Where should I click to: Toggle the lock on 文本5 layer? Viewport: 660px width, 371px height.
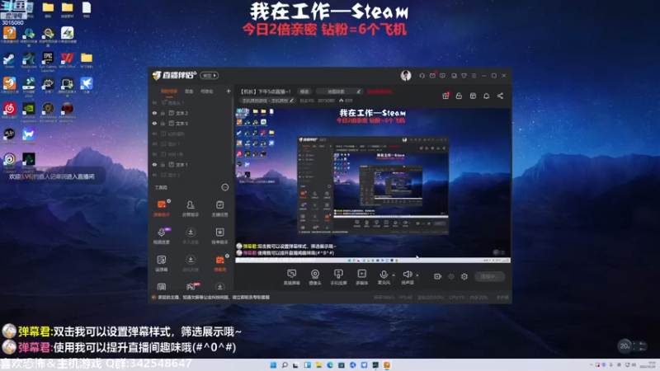163,123
